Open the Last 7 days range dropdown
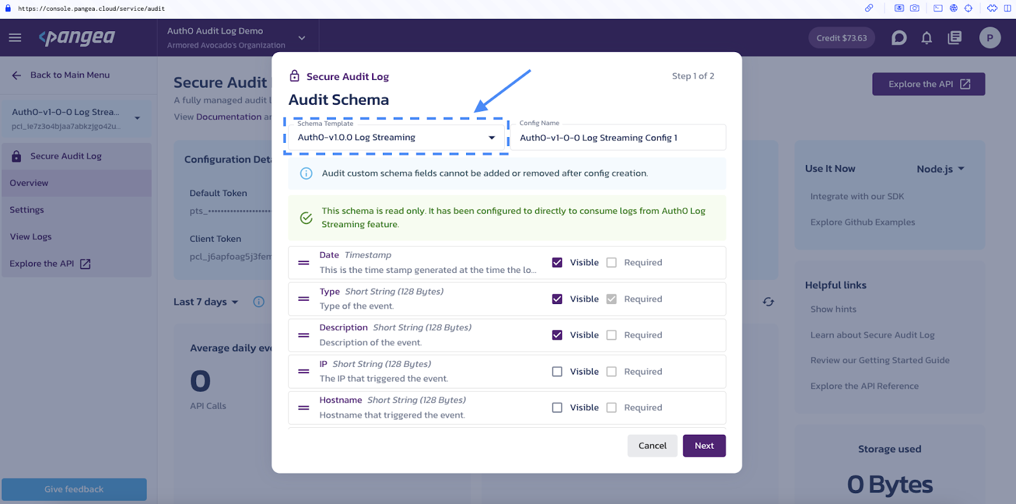The height and width of the screenshot is (504, 1016). tap(206, 302)
